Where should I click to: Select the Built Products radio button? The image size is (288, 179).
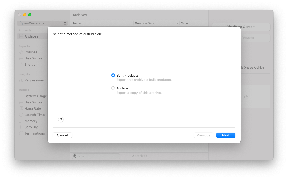click(x=113, y=75)
